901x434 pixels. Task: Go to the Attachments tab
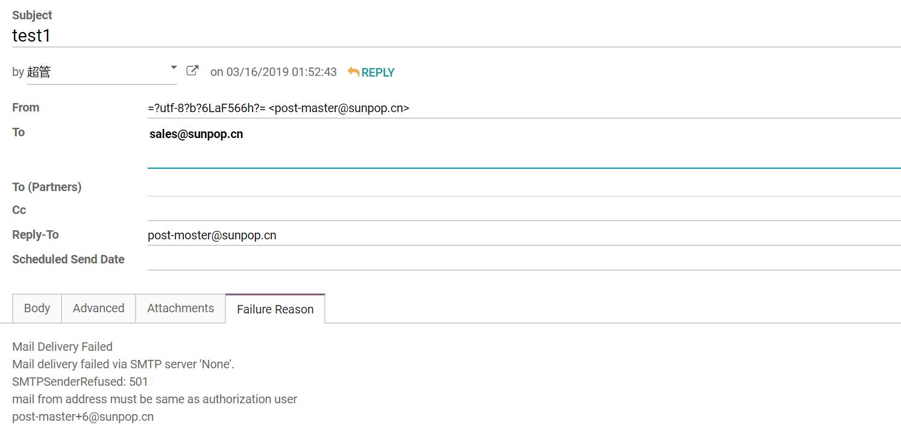pyautogui.click(x=180, y=308)
